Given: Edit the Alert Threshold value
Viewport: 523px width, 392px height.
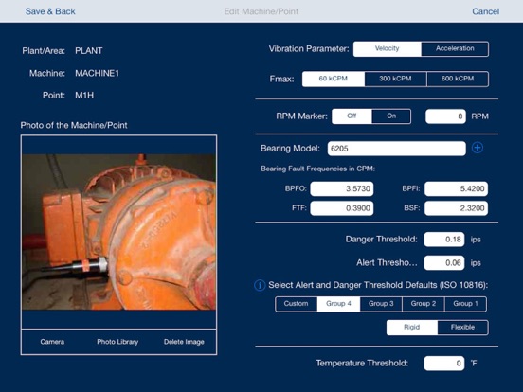Looking at the screenshot, I should point(444,262).
